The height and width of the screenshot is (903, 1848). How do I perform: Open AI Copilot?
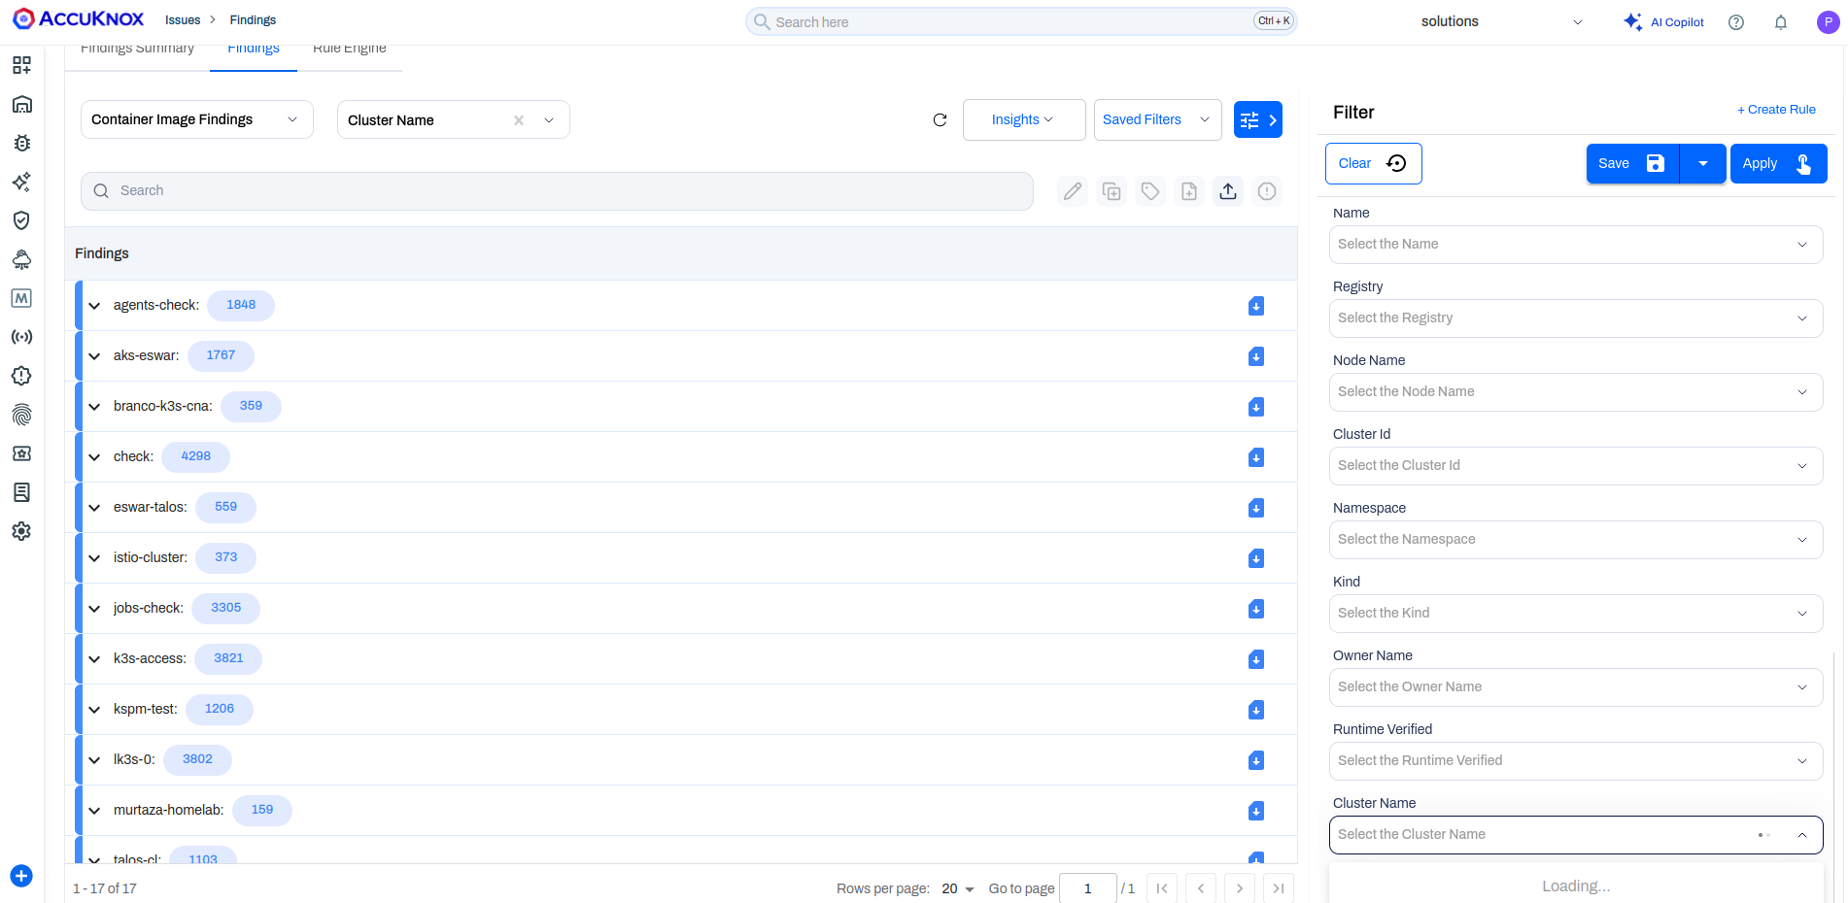pos(1663,21)
